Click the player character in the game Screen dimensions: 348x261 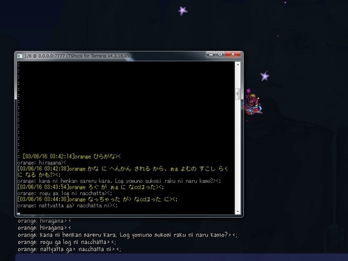[x=253, y=102]
